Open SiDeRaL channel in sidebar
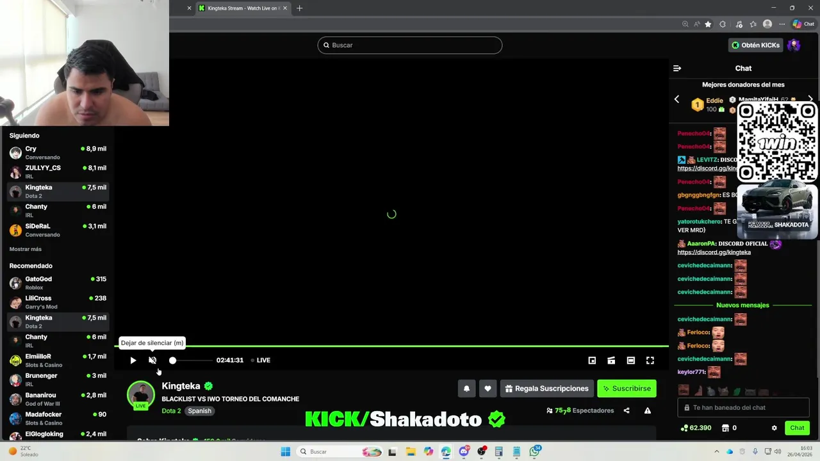 click(x=58, y=230)
